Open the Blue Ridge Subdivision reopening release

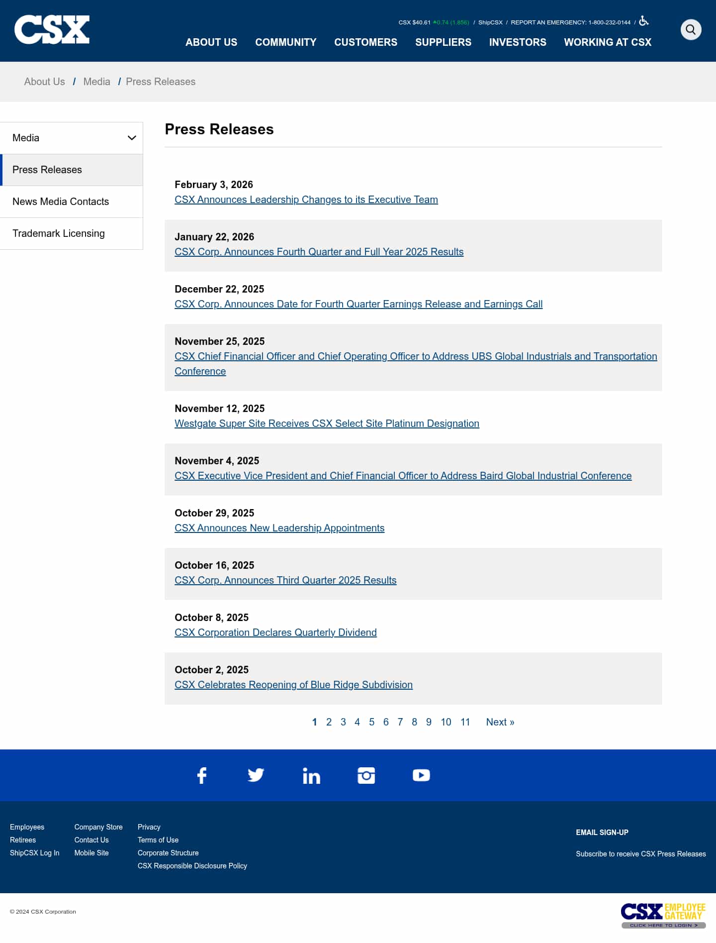(x=293, y=685)
